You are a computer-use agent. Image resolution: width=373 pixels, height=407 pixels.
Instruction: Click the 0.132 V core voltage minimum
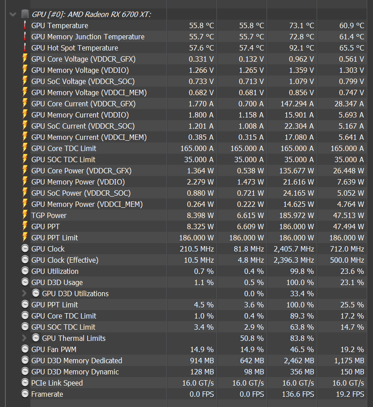tap(251, 59)
